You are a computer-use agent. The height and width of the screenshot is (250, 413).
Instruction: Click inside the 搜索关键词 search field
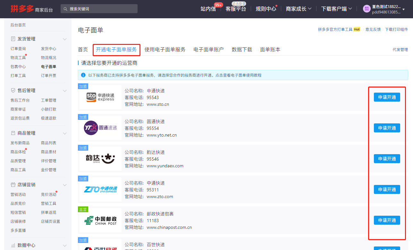pos(99,9)
